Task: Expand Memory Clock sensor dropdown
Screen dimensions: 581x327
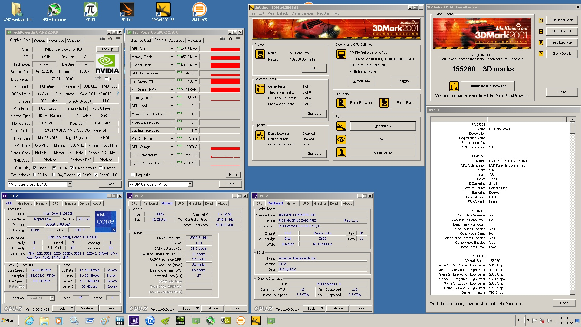Action: [172, 57]
